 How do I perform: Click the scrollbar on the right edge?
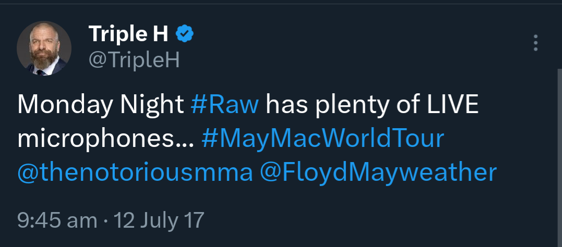(x=559, y=156)
